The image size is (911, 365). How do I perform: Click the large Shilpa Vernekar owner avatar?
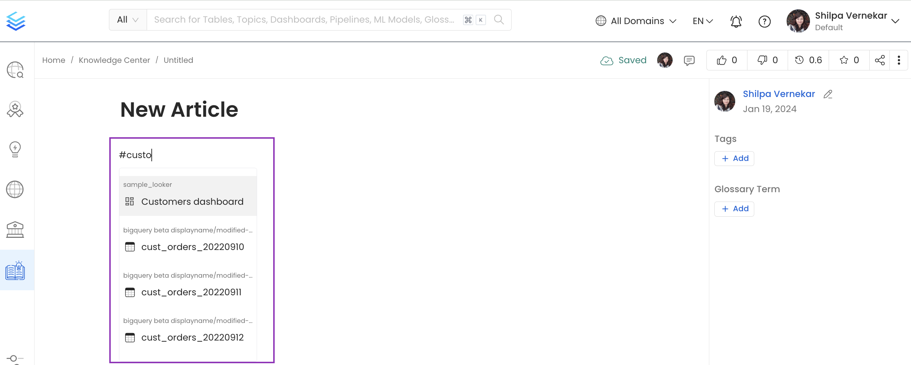725,101
